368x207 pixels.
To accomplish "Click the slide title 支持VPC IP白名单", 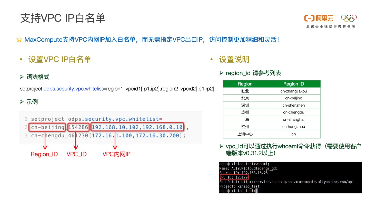I will pos(63,18).
